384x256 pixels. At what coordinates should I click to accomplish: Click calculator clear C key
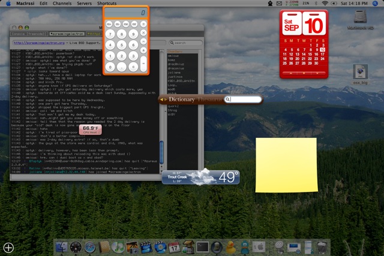133,67
